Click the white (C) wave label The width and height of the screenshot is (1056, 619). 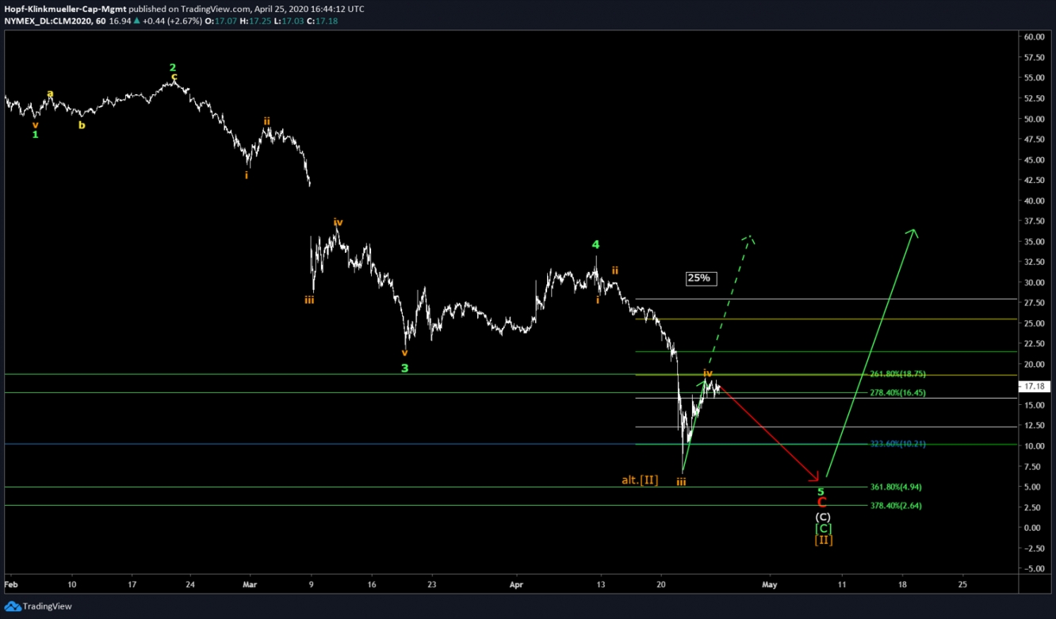coord(823,517)
